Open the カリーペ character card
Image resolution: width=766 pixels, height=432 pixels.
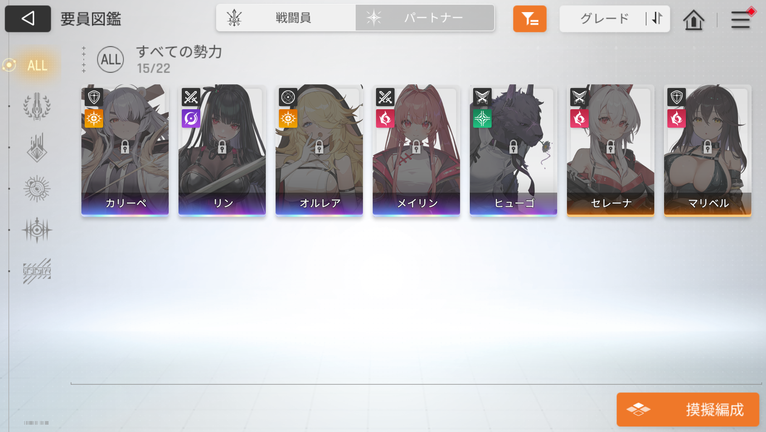point(125,150)
